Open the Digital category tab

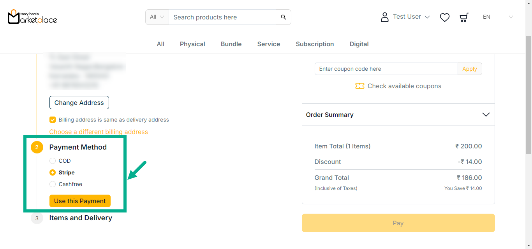[x=359, y=44]
